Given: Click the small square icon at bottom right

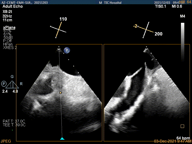Looking at the screenshot, I should pos(182,126).
